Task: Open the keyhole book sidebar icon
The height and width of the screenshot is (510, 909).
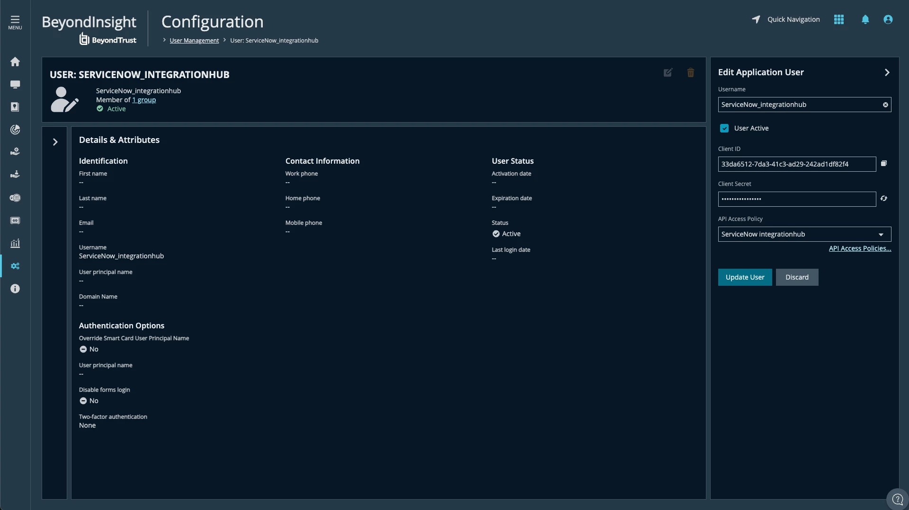Action: click(x=15, y=107)
